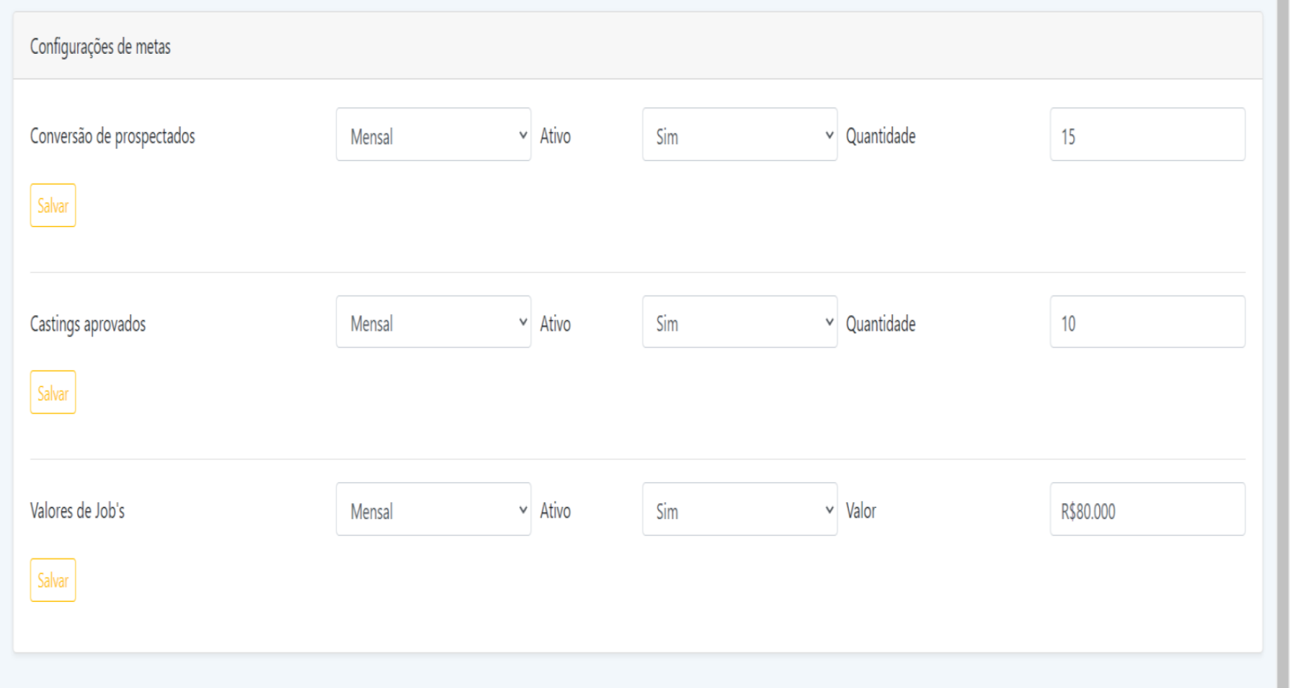Save the Conversão de prospectados goal
This screenshot has width=1290, height=688.
point(53,205)
